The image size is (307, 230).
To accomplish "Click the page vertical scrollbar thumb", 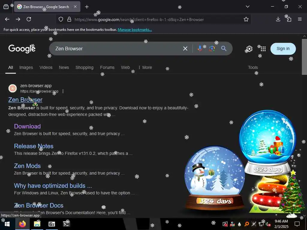I will [304, 57].
